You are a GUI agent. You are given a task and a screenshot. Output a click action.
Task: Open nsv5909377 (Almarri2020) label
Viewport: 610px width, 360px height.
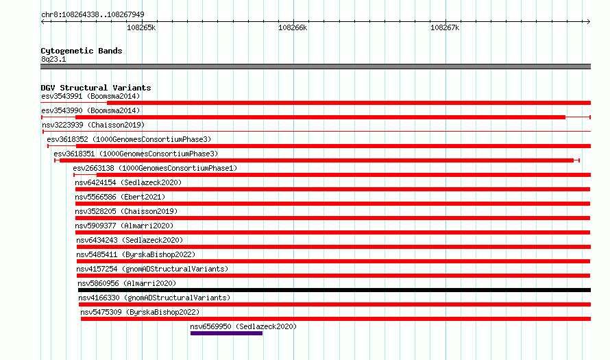click(124, 226)
